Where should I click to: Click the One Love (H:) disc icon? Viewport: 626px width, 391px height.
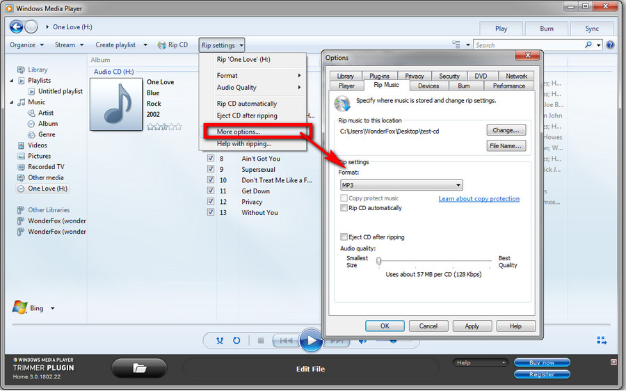click(21, 189)
